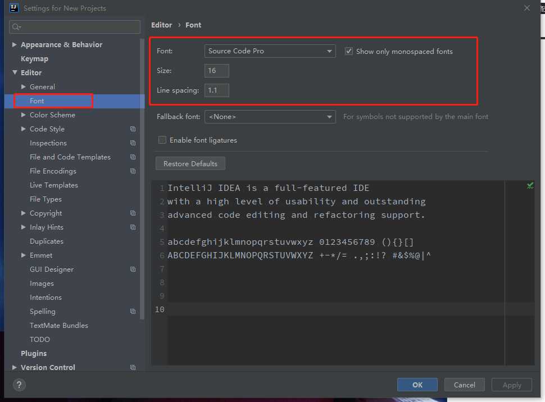Image resolution: width=545 pixels, height=402 pixels.
Task: Click line number 10 in font preview
Action: (160, 309)
